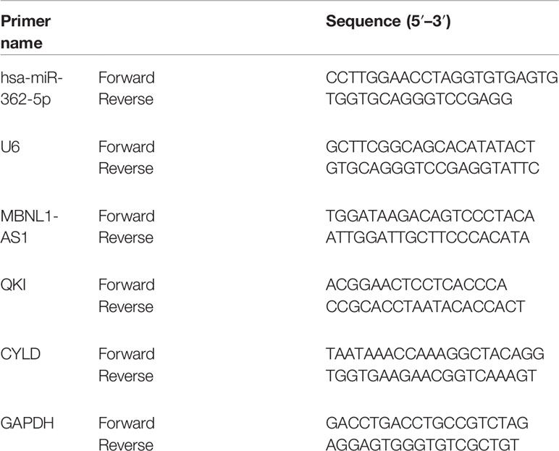Click the U6 forward sequence GCTTCGGCAGCACATATACT

430,147
